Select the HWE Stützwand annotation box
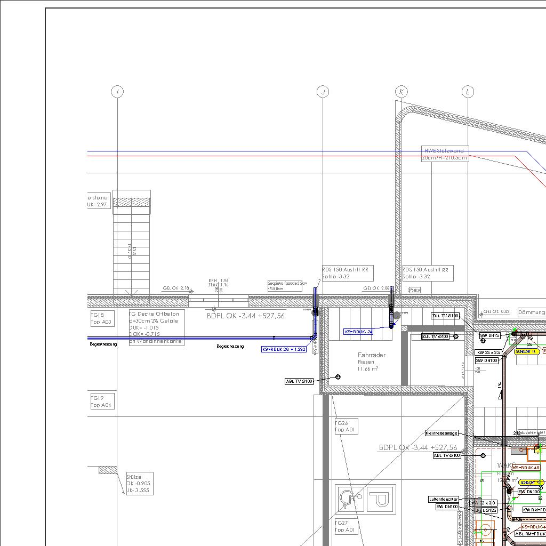 click(445, 154)
